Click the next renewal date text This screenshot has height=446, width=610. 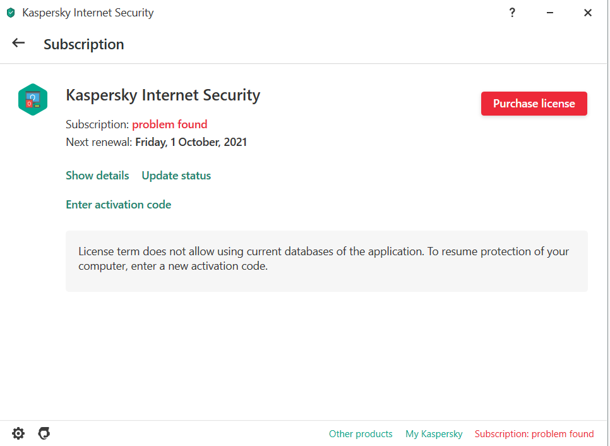(x=191, y=142)
